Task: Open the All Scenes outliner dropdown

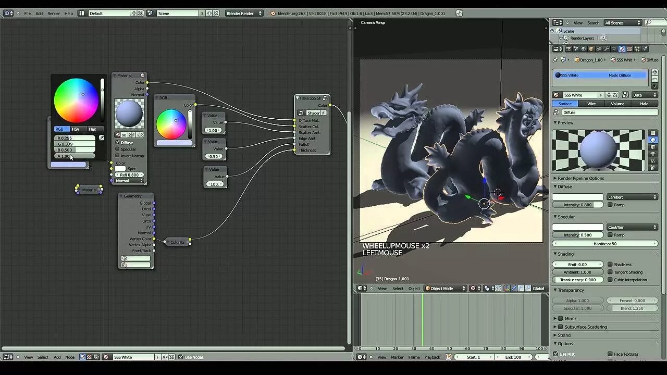Action: coord(623,22)
